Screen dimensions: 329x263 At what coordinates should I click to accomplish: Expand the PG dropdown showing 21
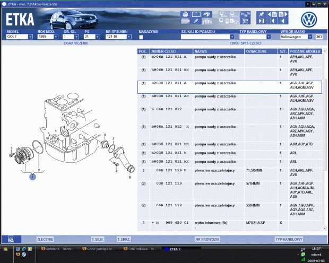tap(98, 37)
